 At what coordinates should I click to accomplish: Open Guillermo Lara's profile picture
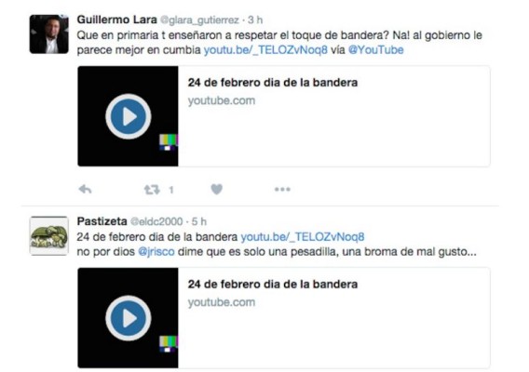coord(49,34)
